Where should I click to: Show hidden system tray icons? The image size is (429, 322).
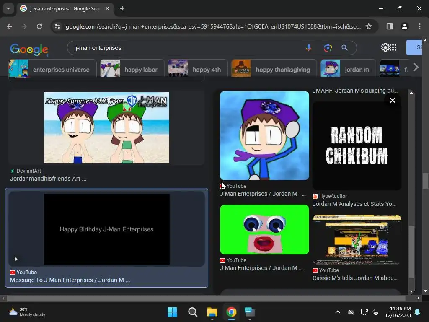tap(338, 312)
